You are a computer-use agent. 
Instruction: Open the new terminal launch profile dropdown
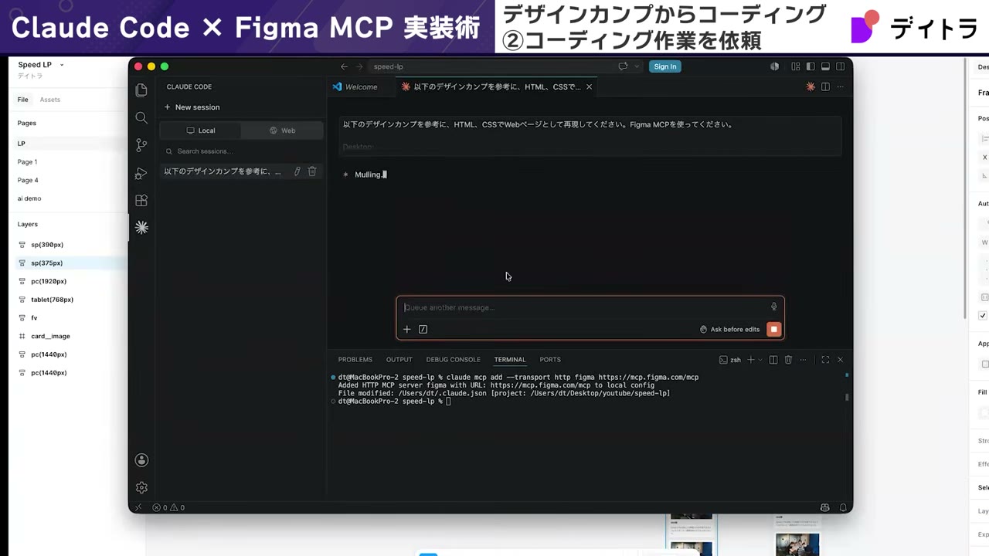760,360
